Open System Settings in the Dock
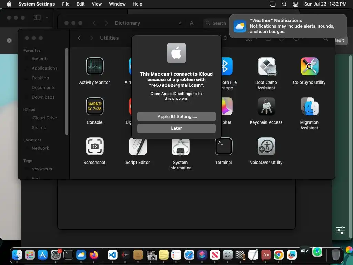This screenshot has height=265, width=353. point(56,255)
